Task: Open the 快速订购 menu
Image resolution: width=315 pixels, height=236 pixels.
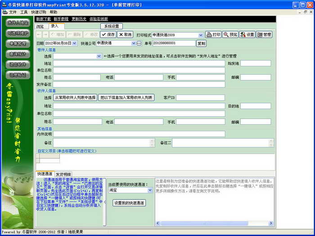Action: pos(39,12)
